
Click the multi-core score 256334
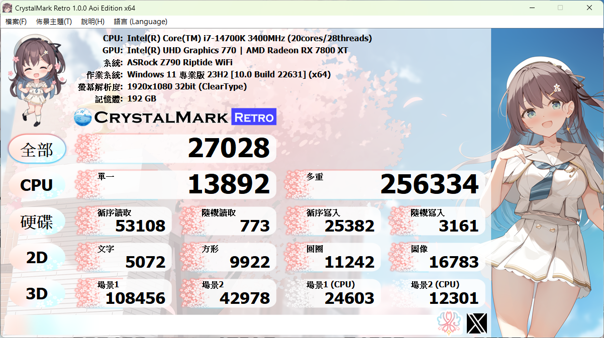(429, 184)
